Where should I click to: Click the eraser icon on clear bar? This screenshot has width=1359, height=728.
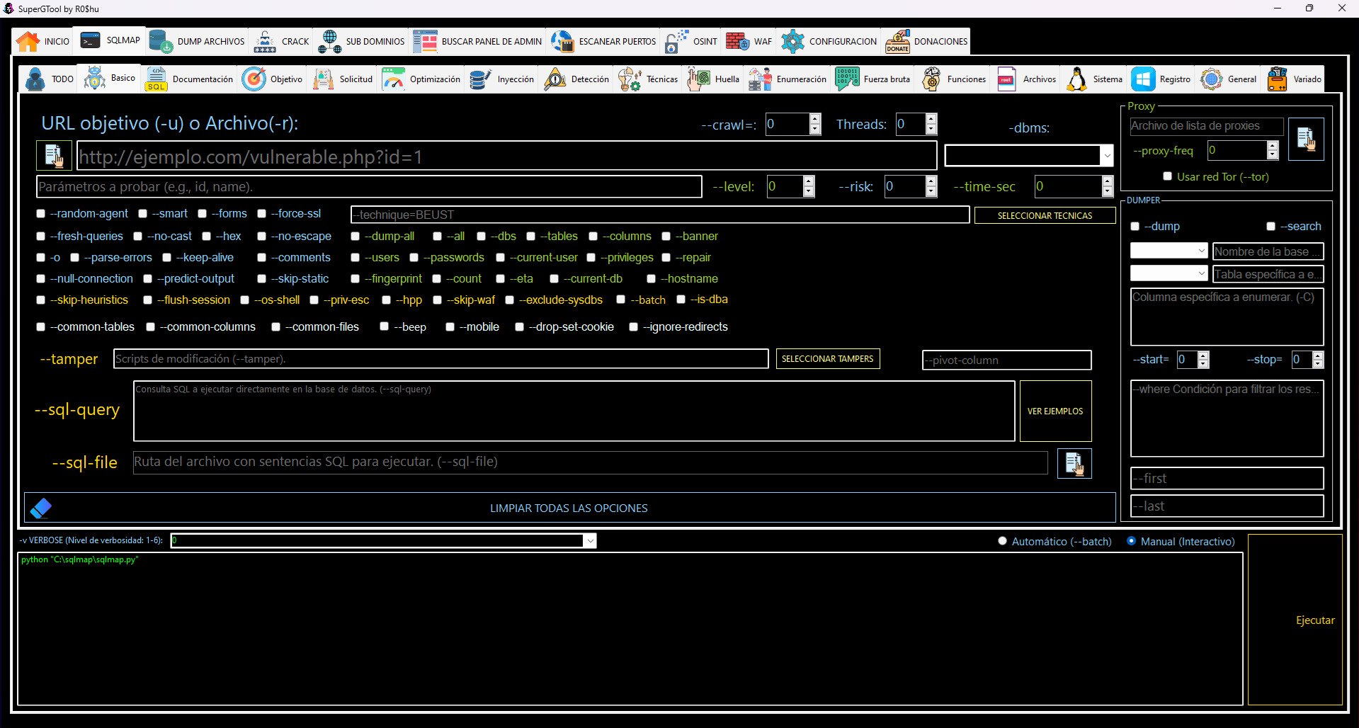(x=41, y=508)
